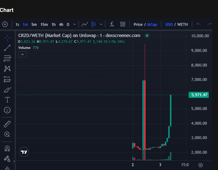Click the 5,971.47 current price label
The image size is (218, 170).
tap(199, 95)
